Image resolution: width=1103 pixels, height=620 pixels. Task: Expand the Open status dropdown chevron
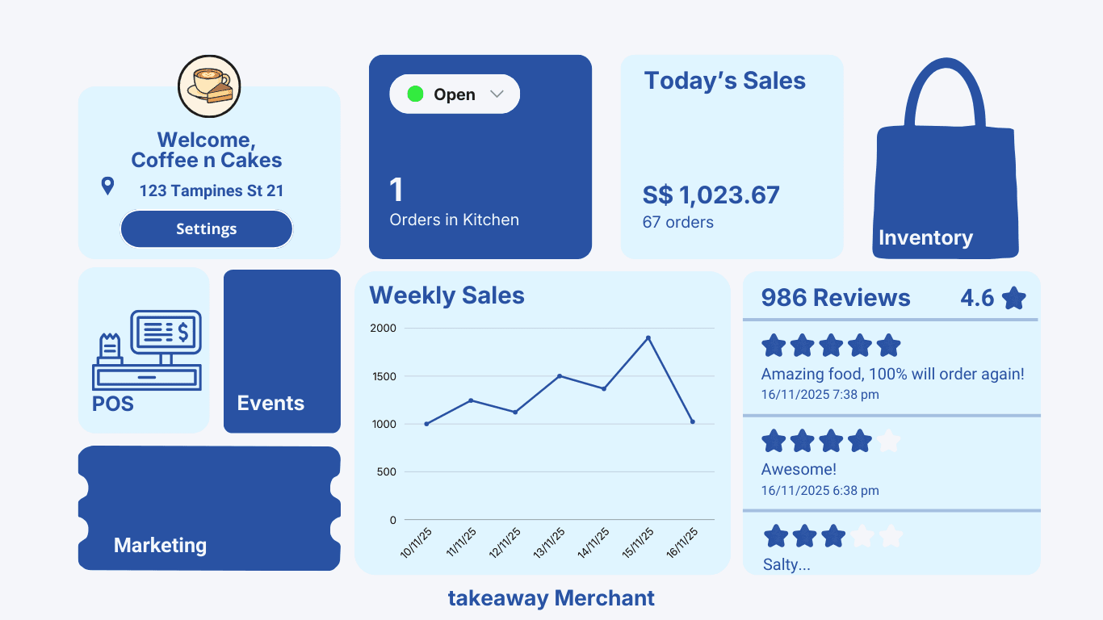point(498,94)
